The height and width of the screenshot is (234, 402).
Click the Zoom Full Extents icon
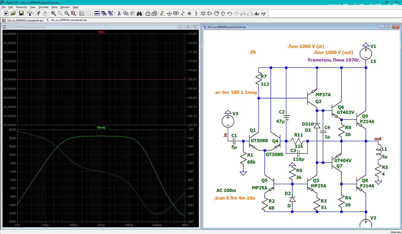coord(73,14)
